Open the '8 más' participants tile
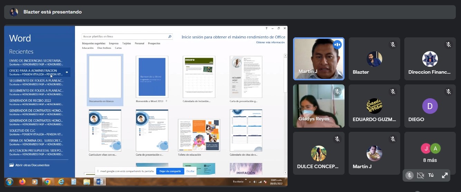The width and height of the screenshot is (461, 192). tap(430, 153)
